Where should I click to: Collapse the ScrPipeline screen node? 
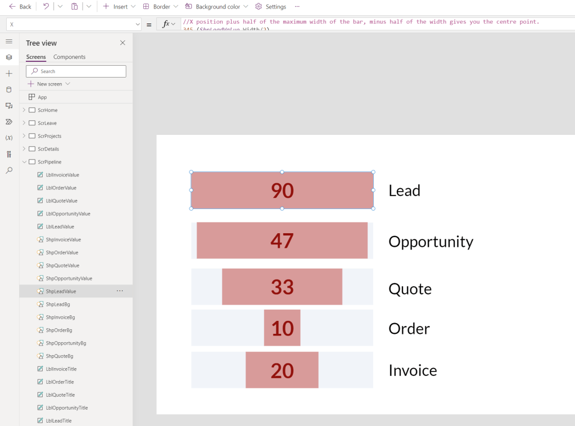[x=24, y=161]
